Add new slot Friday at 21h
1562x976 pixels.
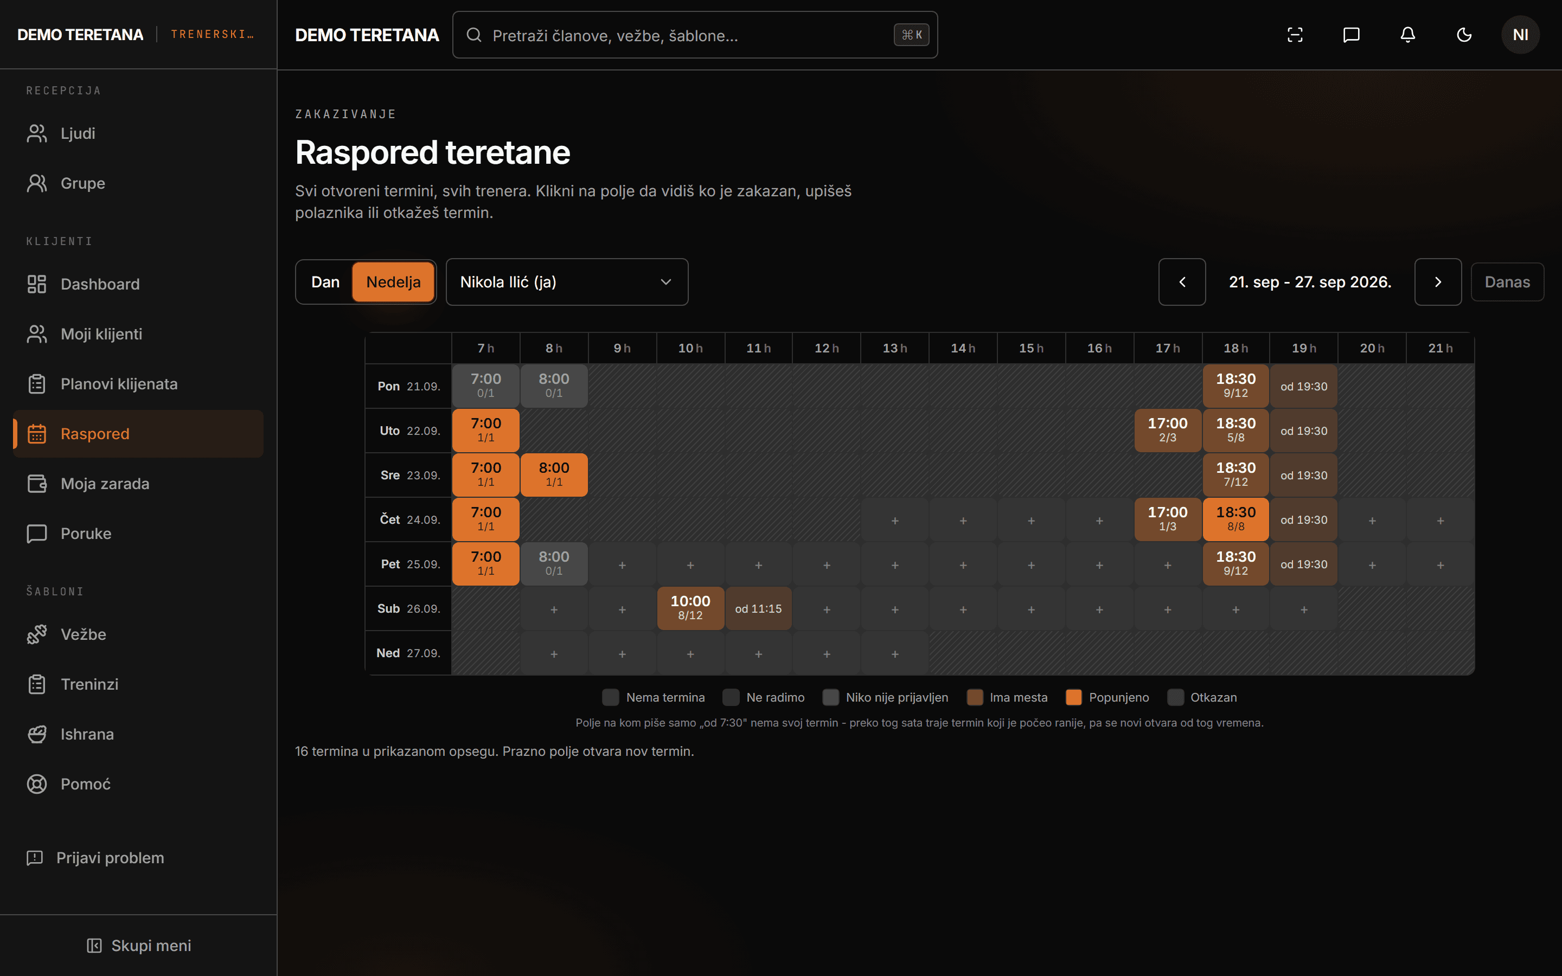pos(1440,565)
